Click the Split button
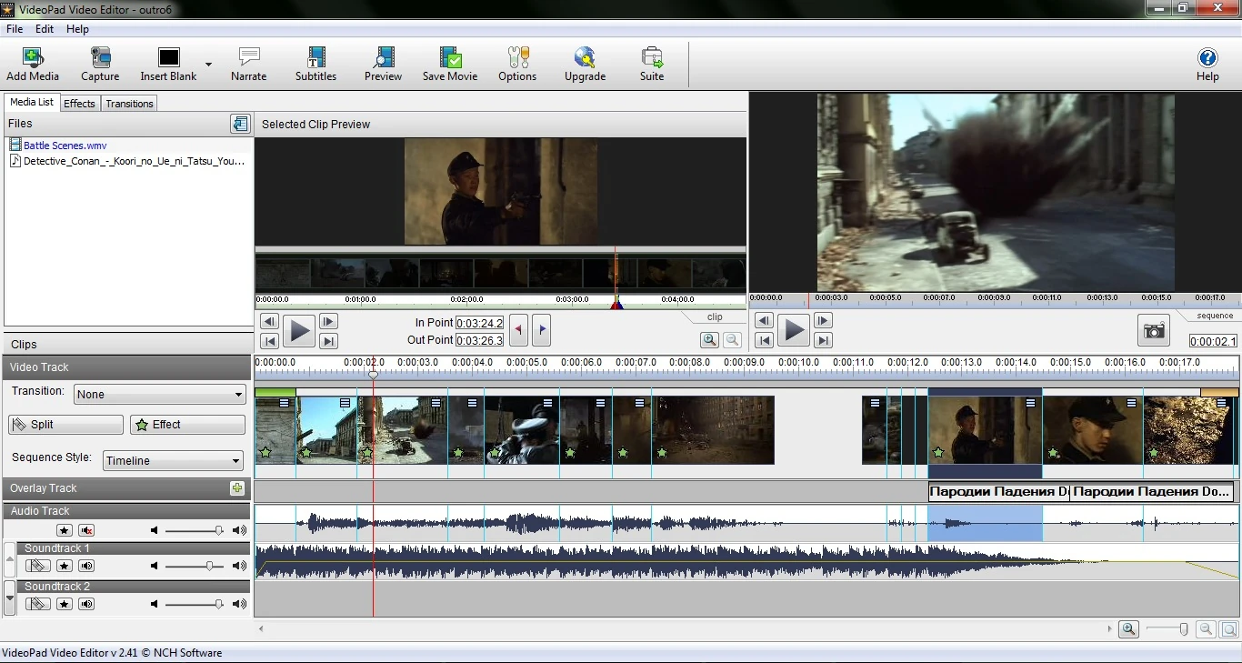The height and width of the screenshot is (663, 1242). tap(65, 425)
